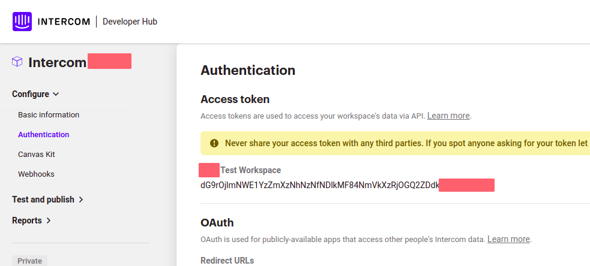Collapse the Configure section chevron
The image size is (590, 266).
click(56, 94)
